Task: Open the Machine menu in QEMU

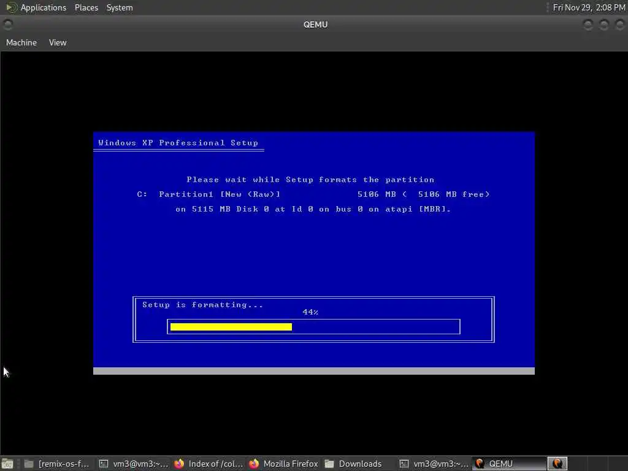Action: tap(21, 42)
